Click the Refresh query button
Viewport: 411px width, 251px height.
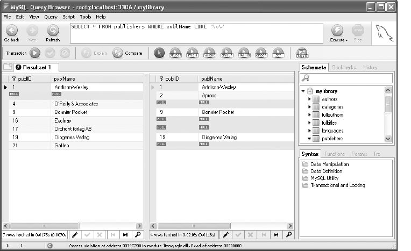[x=53, y=33]
